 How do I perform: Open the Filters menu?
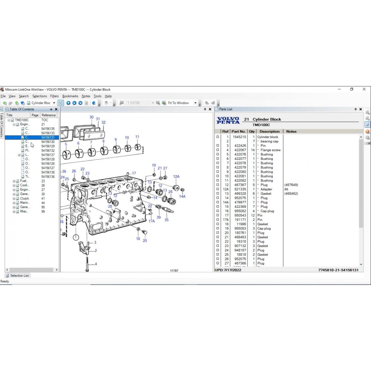(54, 96)
